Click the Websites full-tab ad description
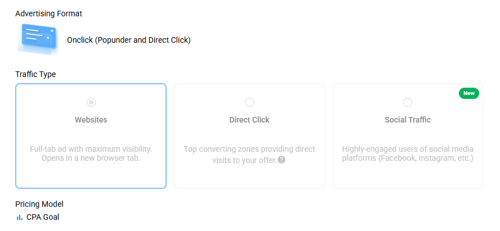This screenshot has width=500, height=231. (91, 154)
